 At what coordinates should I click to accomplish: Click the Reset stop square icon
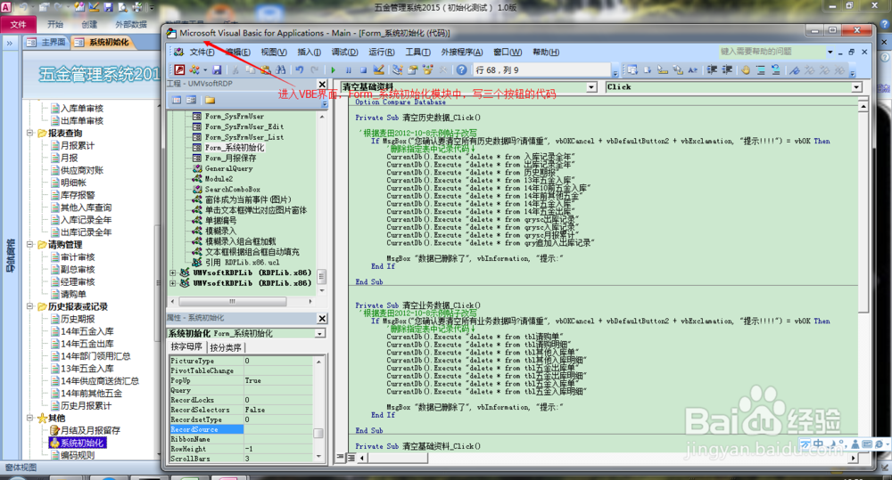click(363, 69)
